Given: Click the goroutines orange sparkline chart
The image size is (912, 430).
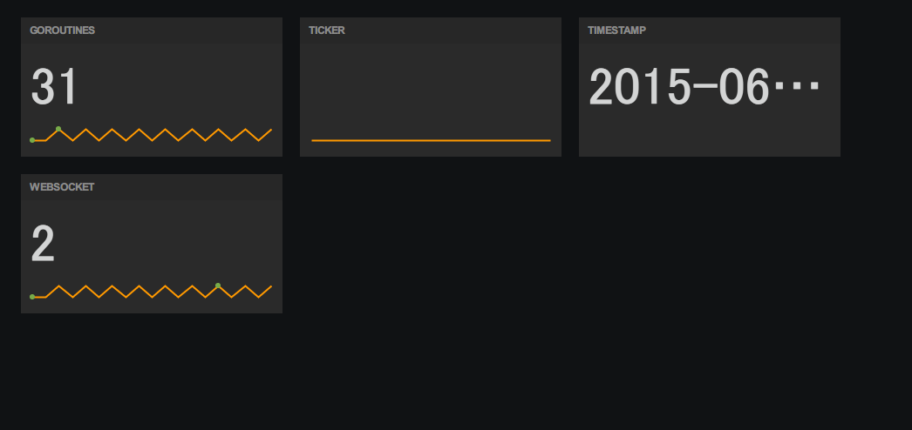Looking at the screenshot, I should point(151,135).
